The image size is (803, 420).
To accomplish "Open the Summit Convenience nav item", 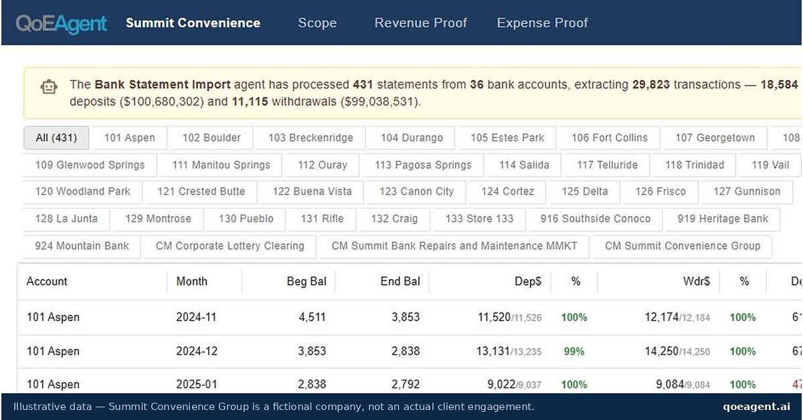I will pyautogui.click(x=193, y=23).
